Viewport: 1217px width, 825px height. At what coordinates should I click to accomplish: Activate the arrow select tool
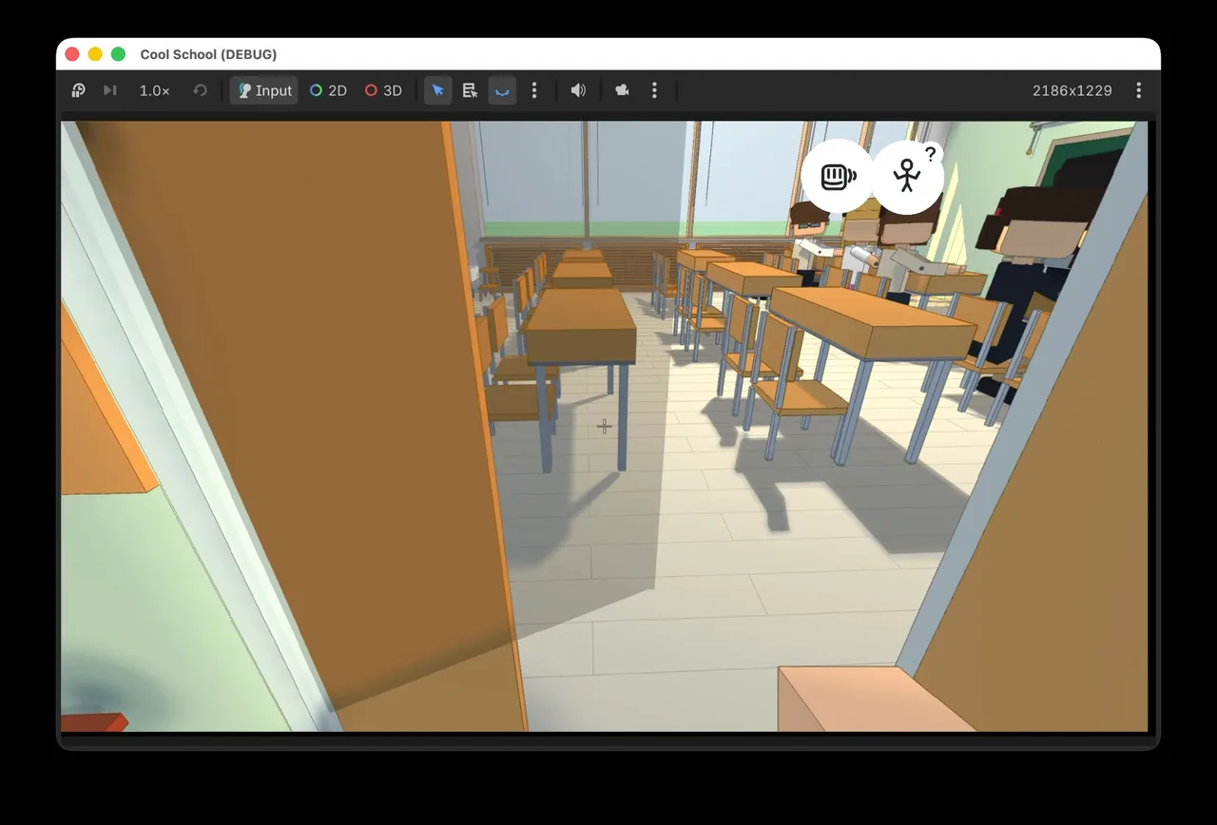pyautogui.click(x=437, y=90)
